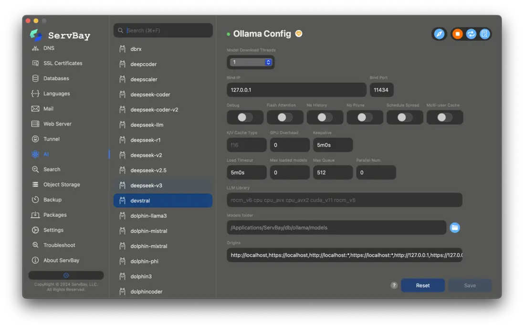
Task: Click the question mark help icon
Action: [x=394, y=285]
